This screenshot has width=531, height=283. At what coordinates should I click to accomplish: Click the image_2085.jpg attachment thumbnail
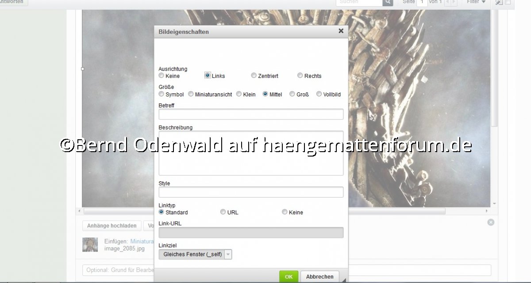point(90,245)
